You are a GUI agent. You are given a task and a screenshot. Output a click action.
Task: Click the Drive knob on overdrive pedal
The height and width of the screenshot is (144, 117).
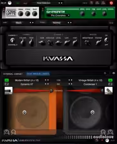click(x=82, y=14)
